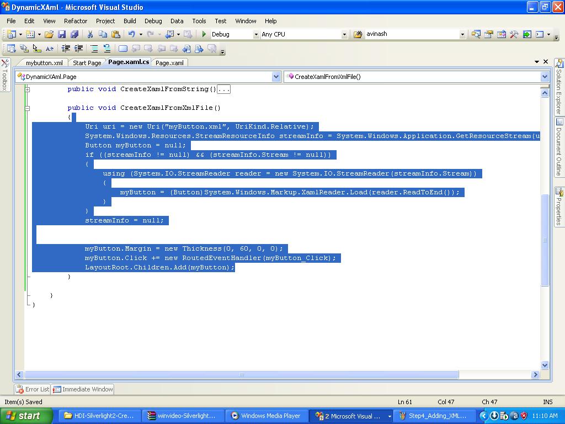The image size is (565, 424).
Task: Switch to the mybutton.xml tab
Action: [x=44, y=63]
